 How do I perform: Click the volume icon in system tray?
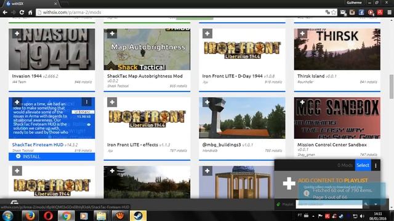(362, 216)
